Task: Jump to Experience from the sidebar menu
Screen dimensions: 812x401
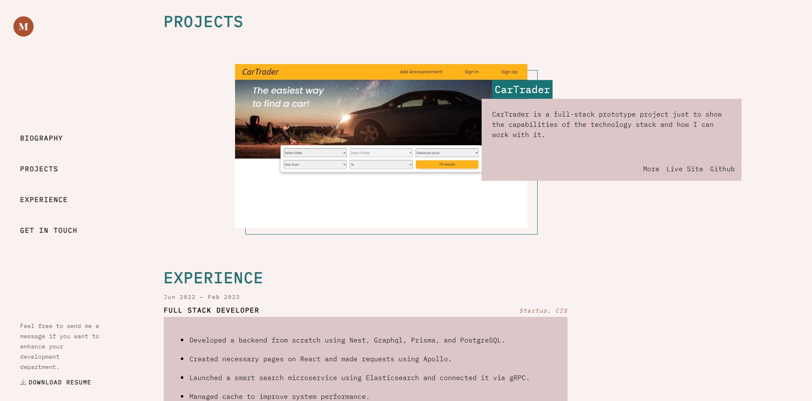Action: 44,200
